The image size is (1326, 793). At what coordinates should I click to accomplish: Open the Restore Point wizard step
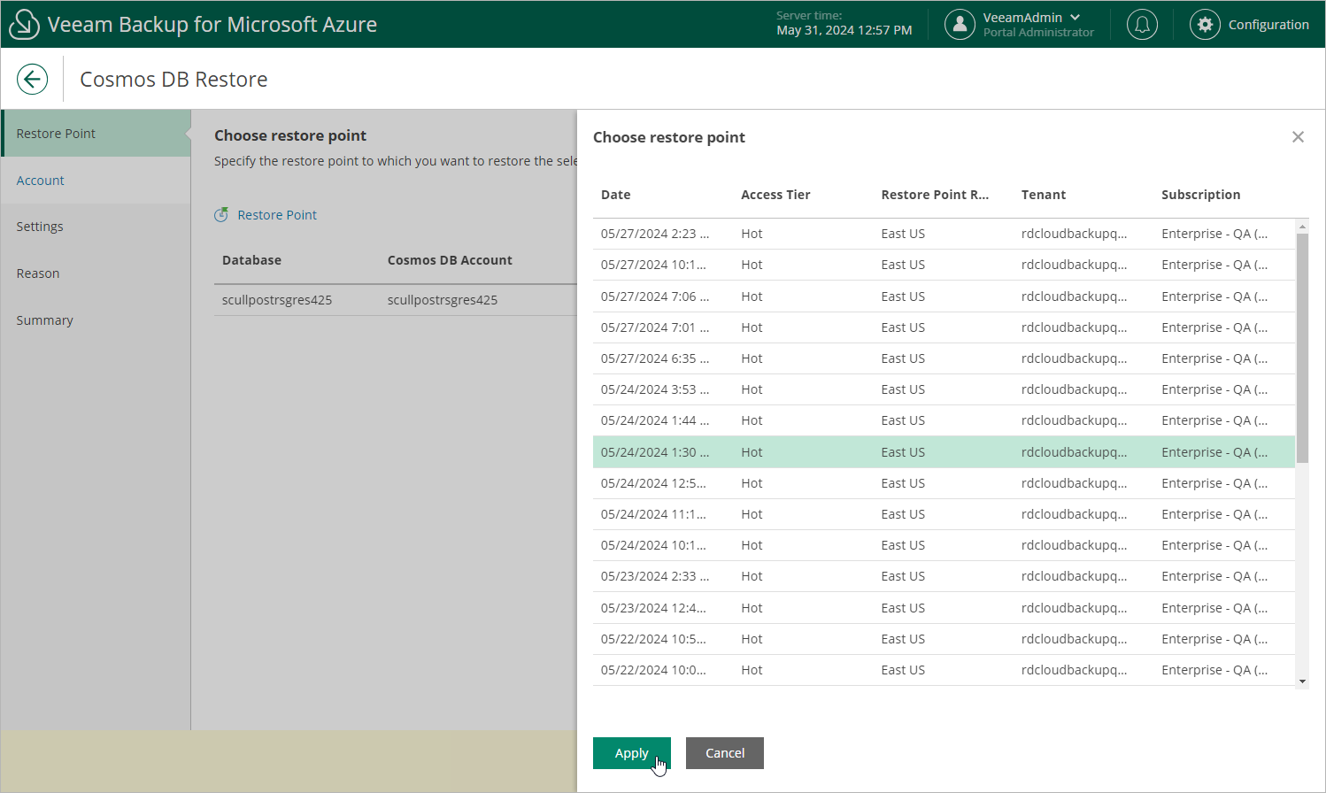96,134
